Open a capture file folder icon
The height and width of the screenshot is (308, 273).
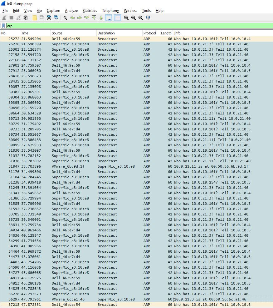tap(35, 18)
